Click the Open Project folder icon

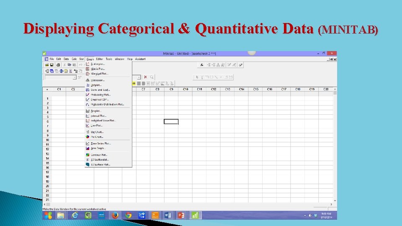point(47,65)
